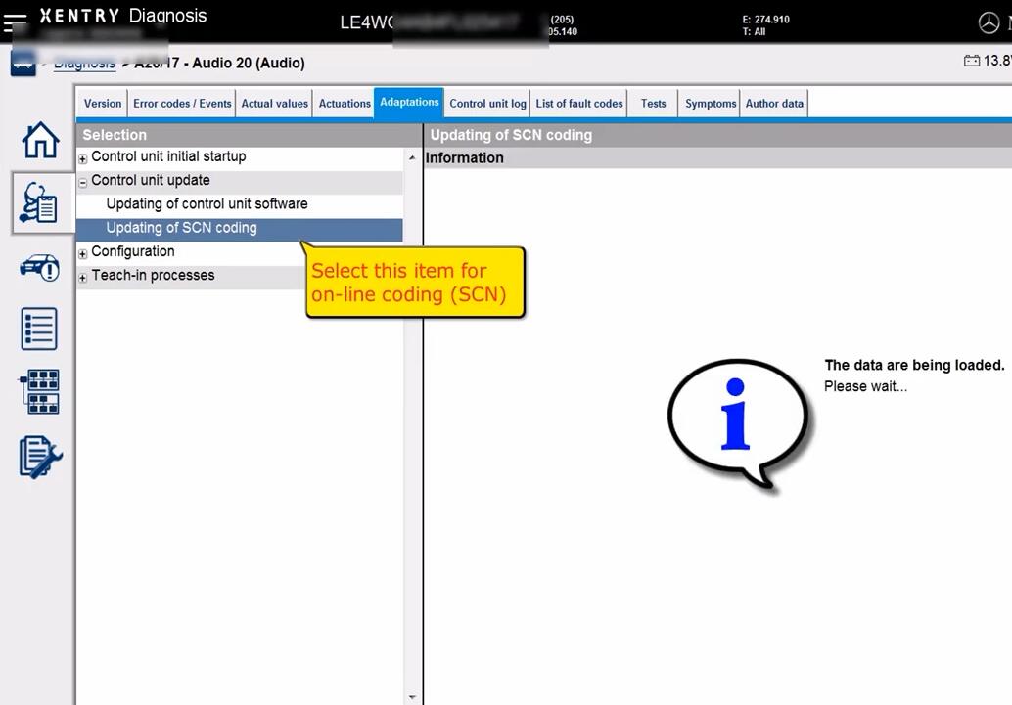Screen dimensions: 1012x705
Task: Click the document with wrench icon
Action: pyautogui.click(x=40, y=457)
